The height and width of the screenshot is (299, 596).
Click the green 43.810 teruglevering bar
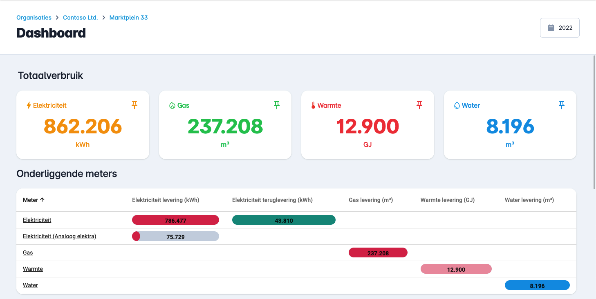(284, 220)
